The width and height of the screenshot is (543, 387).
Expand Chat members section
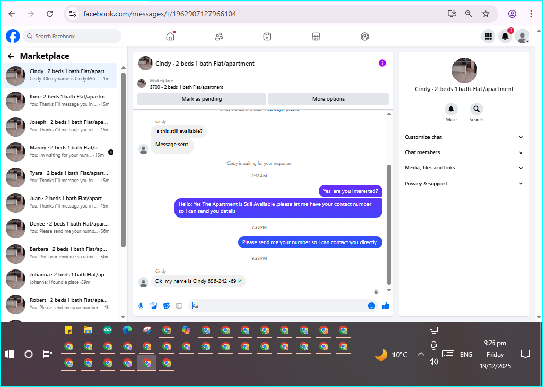(463, 152)
